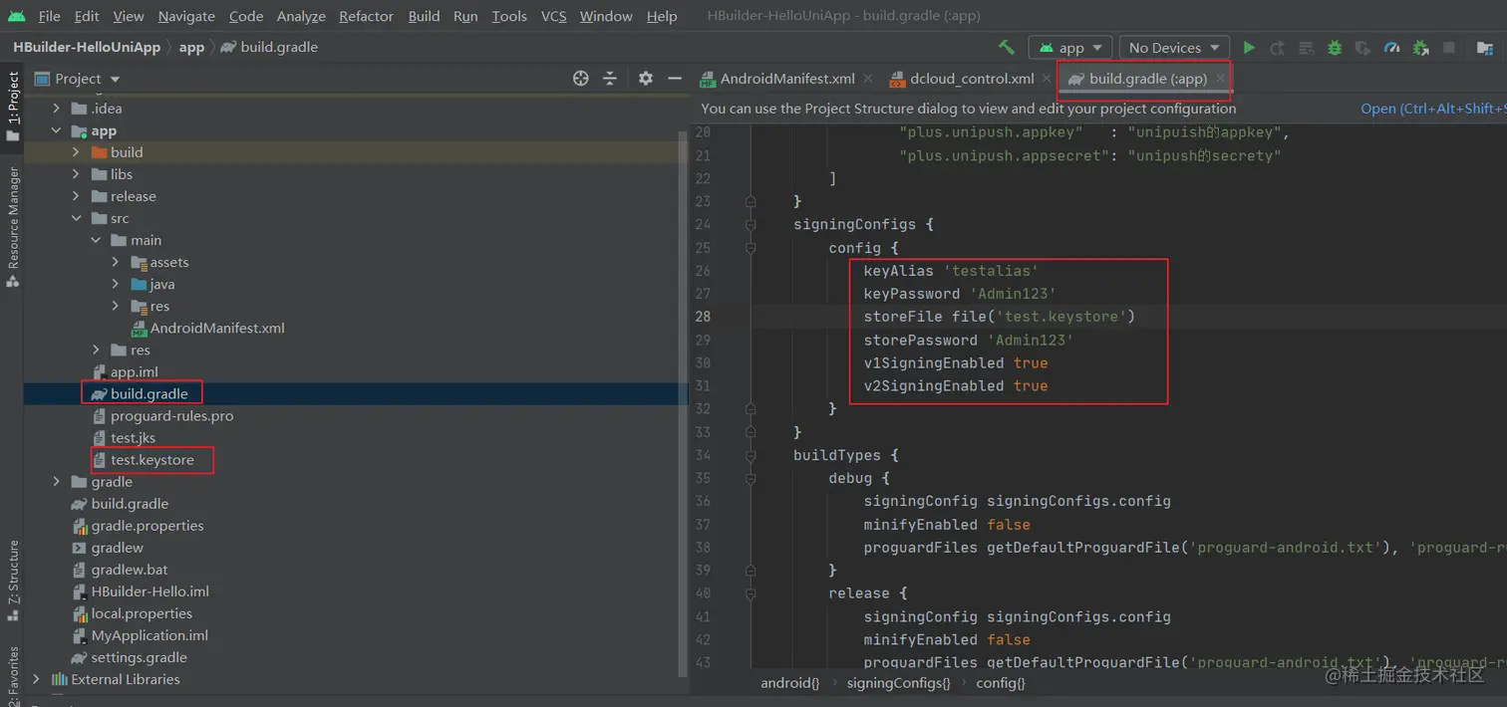Open the app run configuration dropdown
1507x707 pixels.
pos(1070,47)
